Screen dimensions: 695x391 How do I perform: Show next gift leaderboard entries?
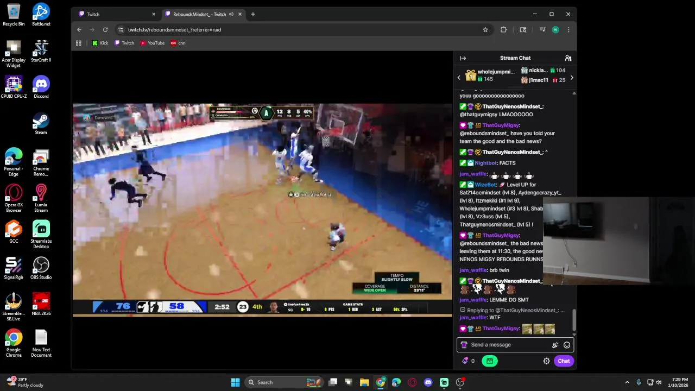point(571,78)
